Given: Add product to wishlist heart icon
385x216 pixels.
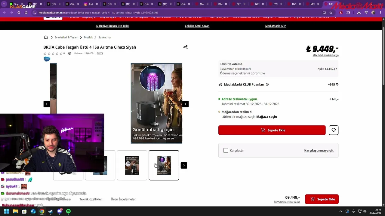Looking at the screenshot, I should (334, 130).
